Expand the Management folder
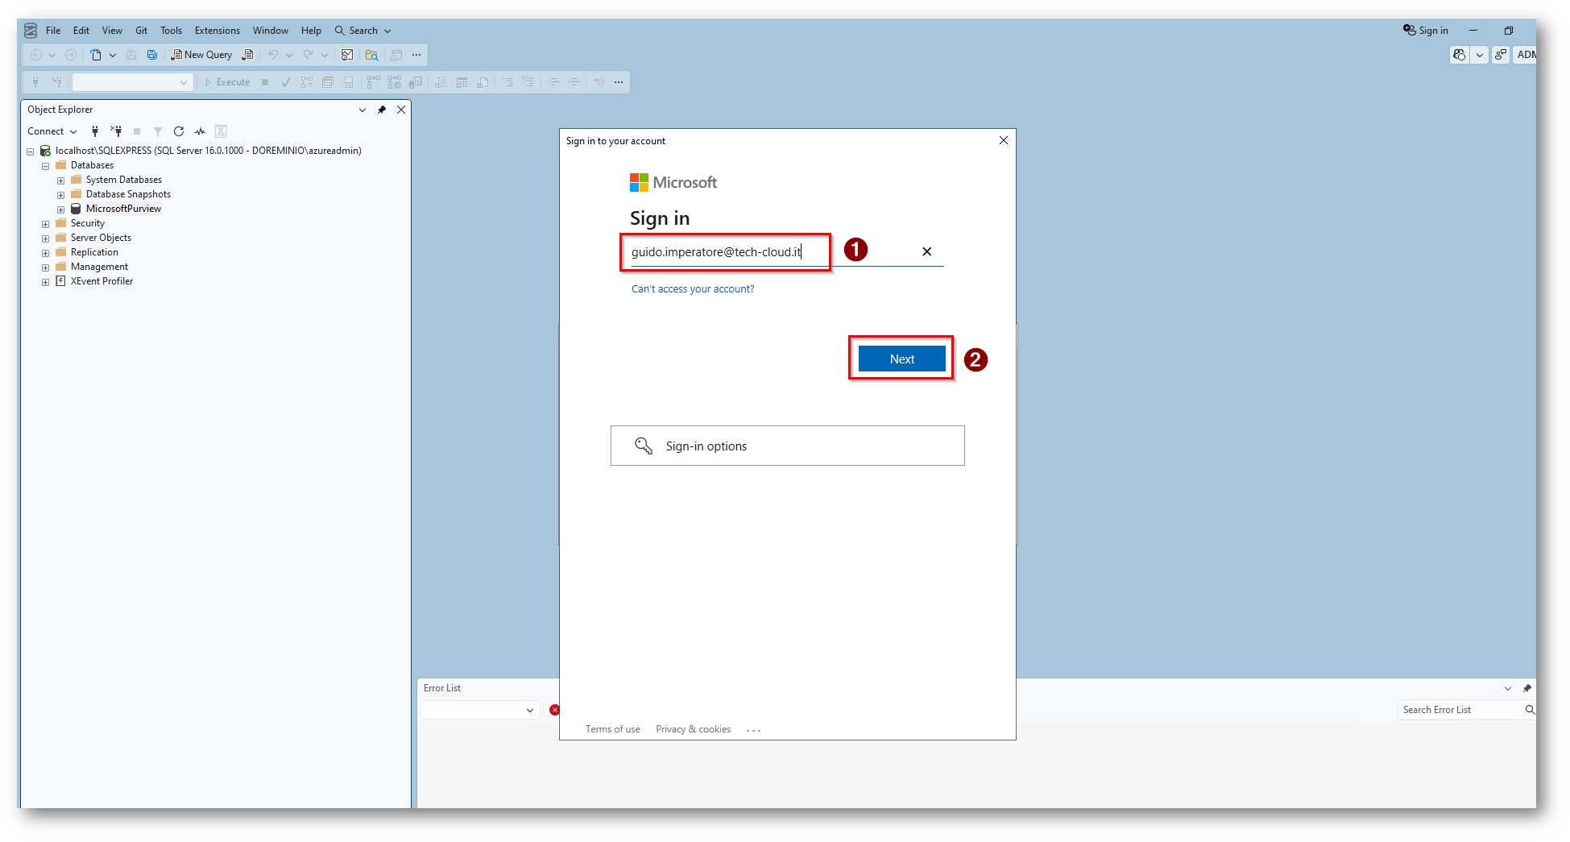 click(46, 268)
